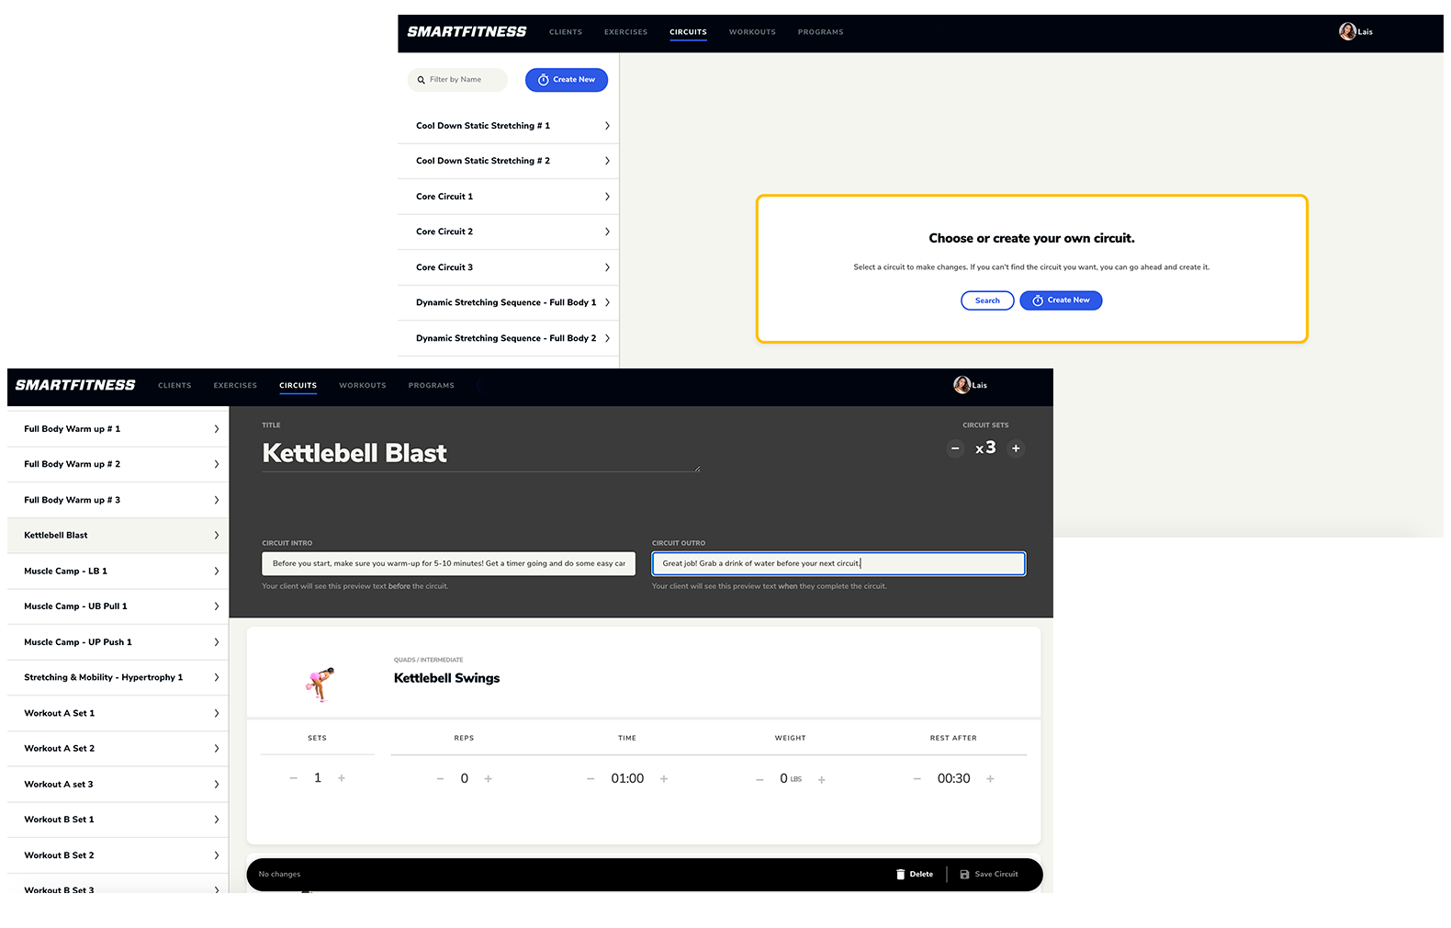The height and width of the screenshot is (928, 1451).
Task: Increase Rest After 00:30 with plus
Action: tap(990, 779)
